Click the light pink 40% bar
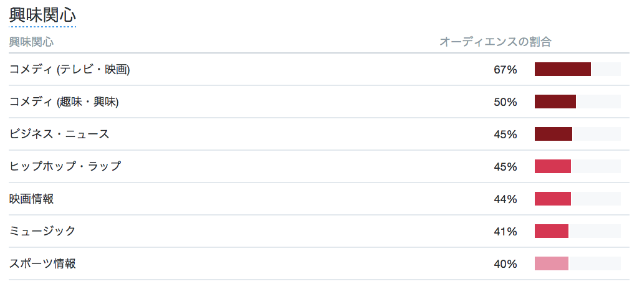This screenshot has width=642, height=284. point(552,263)
